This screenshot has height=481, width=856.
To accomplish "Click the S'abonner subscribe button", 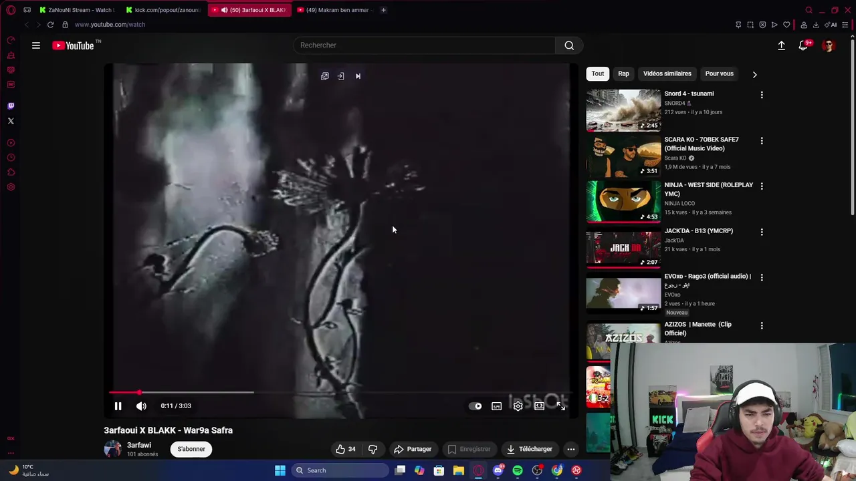I will 191,449.
